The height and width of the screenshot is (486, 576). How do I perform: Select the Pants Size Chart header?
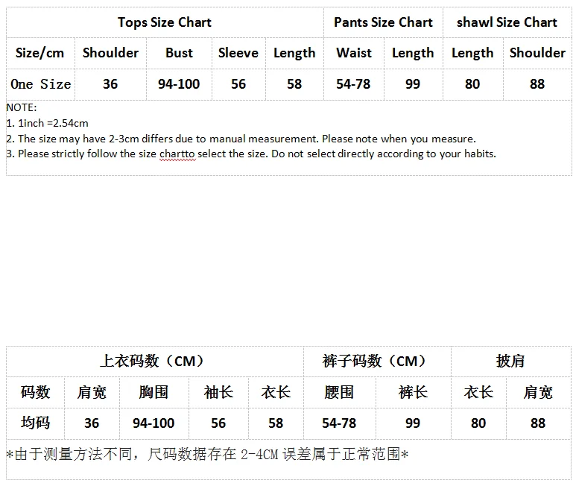tap(383, 22)
